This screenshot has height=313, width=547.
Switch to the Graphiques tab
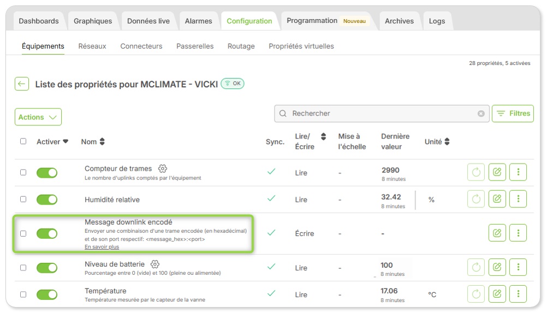(x=93, y=21)
